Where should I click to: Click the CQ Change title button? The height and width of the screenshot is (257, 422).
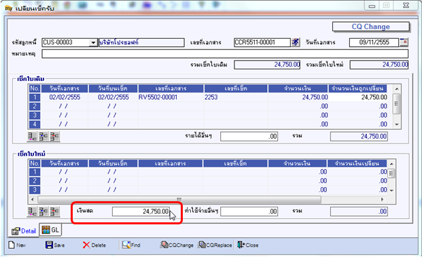click(x=371, y=27)
